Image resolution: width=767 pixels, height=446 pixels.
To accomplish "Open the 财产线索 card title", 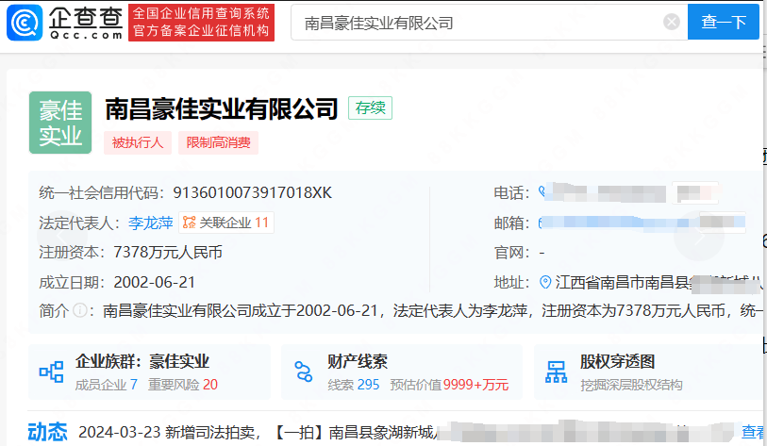I will (358, 362).
